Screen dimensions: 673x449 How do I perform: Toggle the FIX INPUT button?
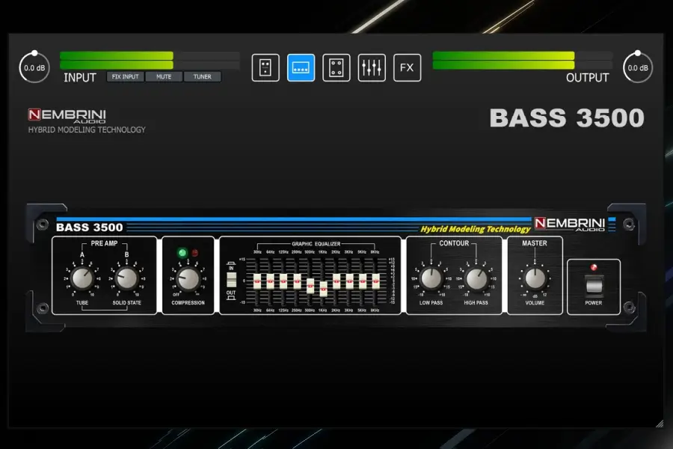[x=126, y=76]
